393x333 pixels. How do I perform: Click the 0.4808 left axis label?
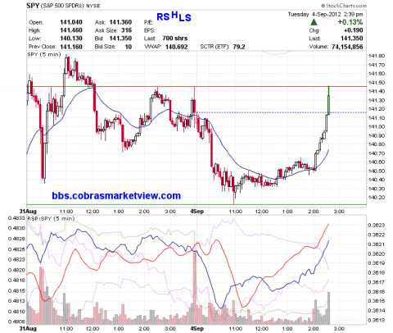click(16, 322)
